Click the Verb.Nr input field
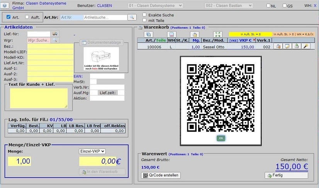Screen dimensions: 319x188 [x=107, y=87]
